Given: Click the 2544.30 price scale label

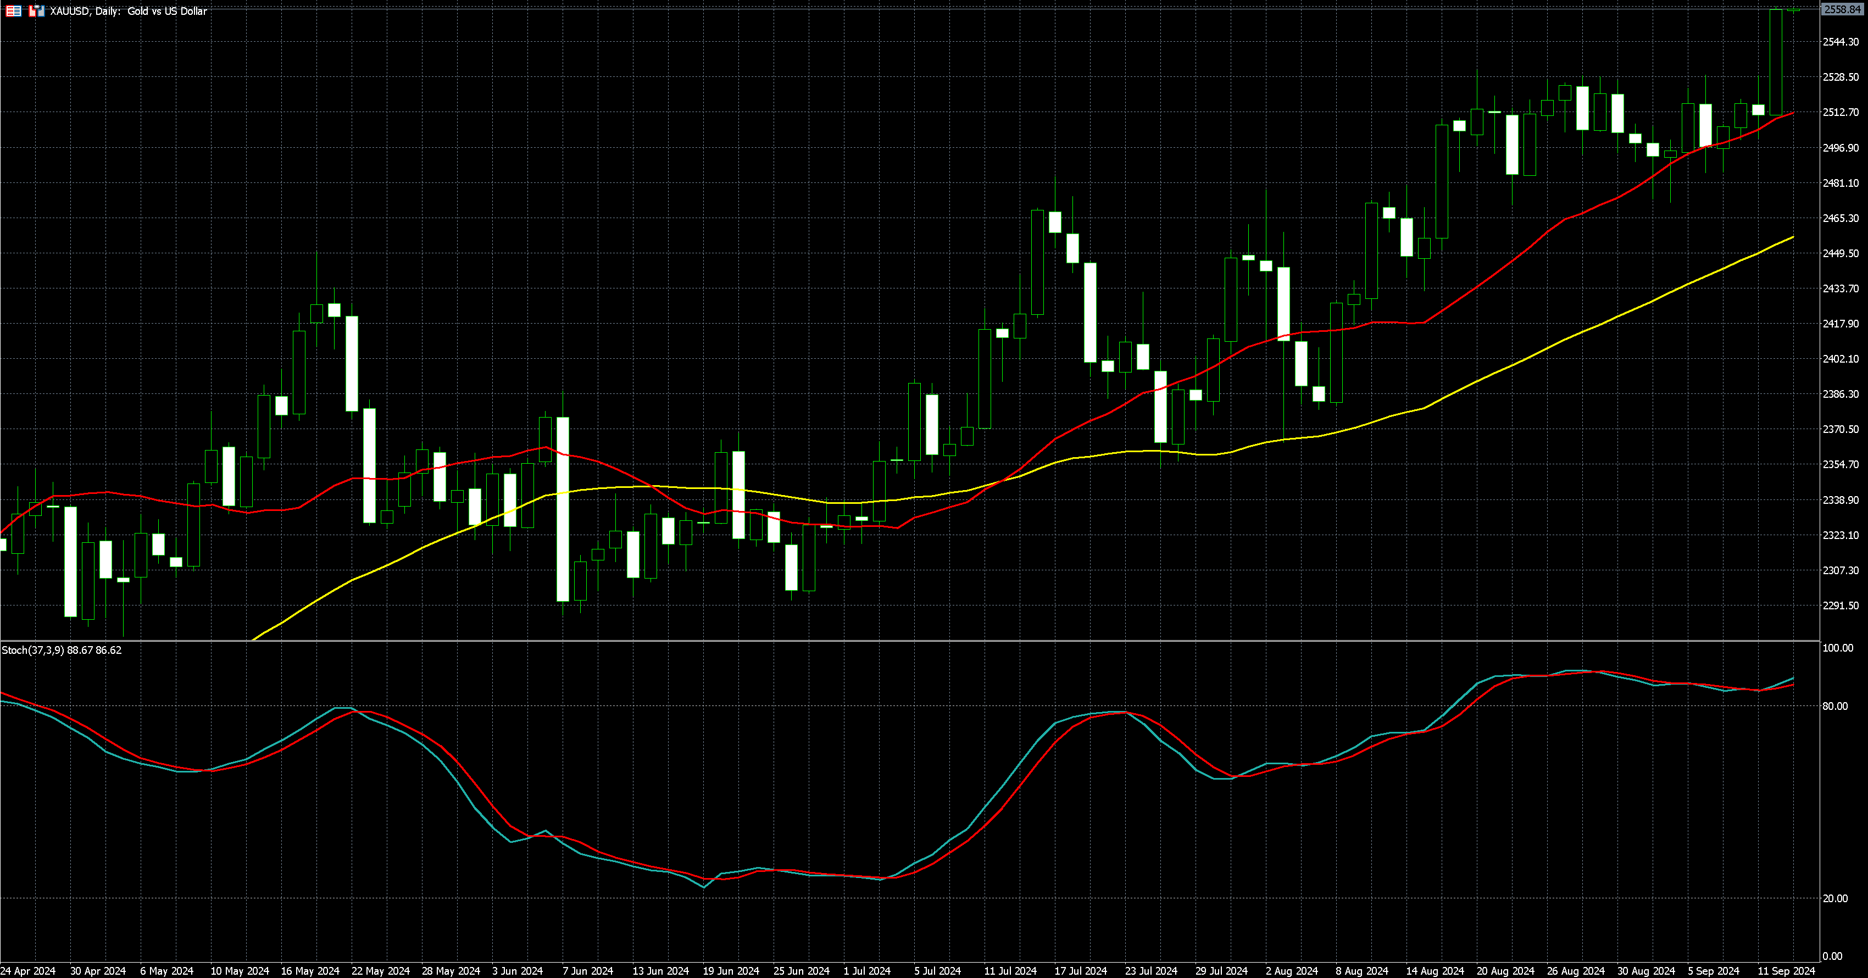Looking at the screenshot, I should coord(1841,42).
